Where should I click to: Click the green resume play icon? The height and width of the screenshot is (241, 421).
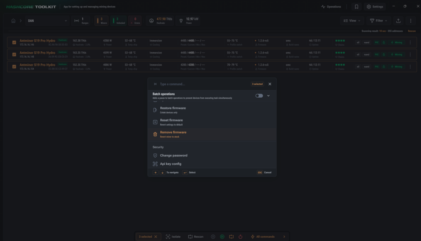[x=222, y=237]
